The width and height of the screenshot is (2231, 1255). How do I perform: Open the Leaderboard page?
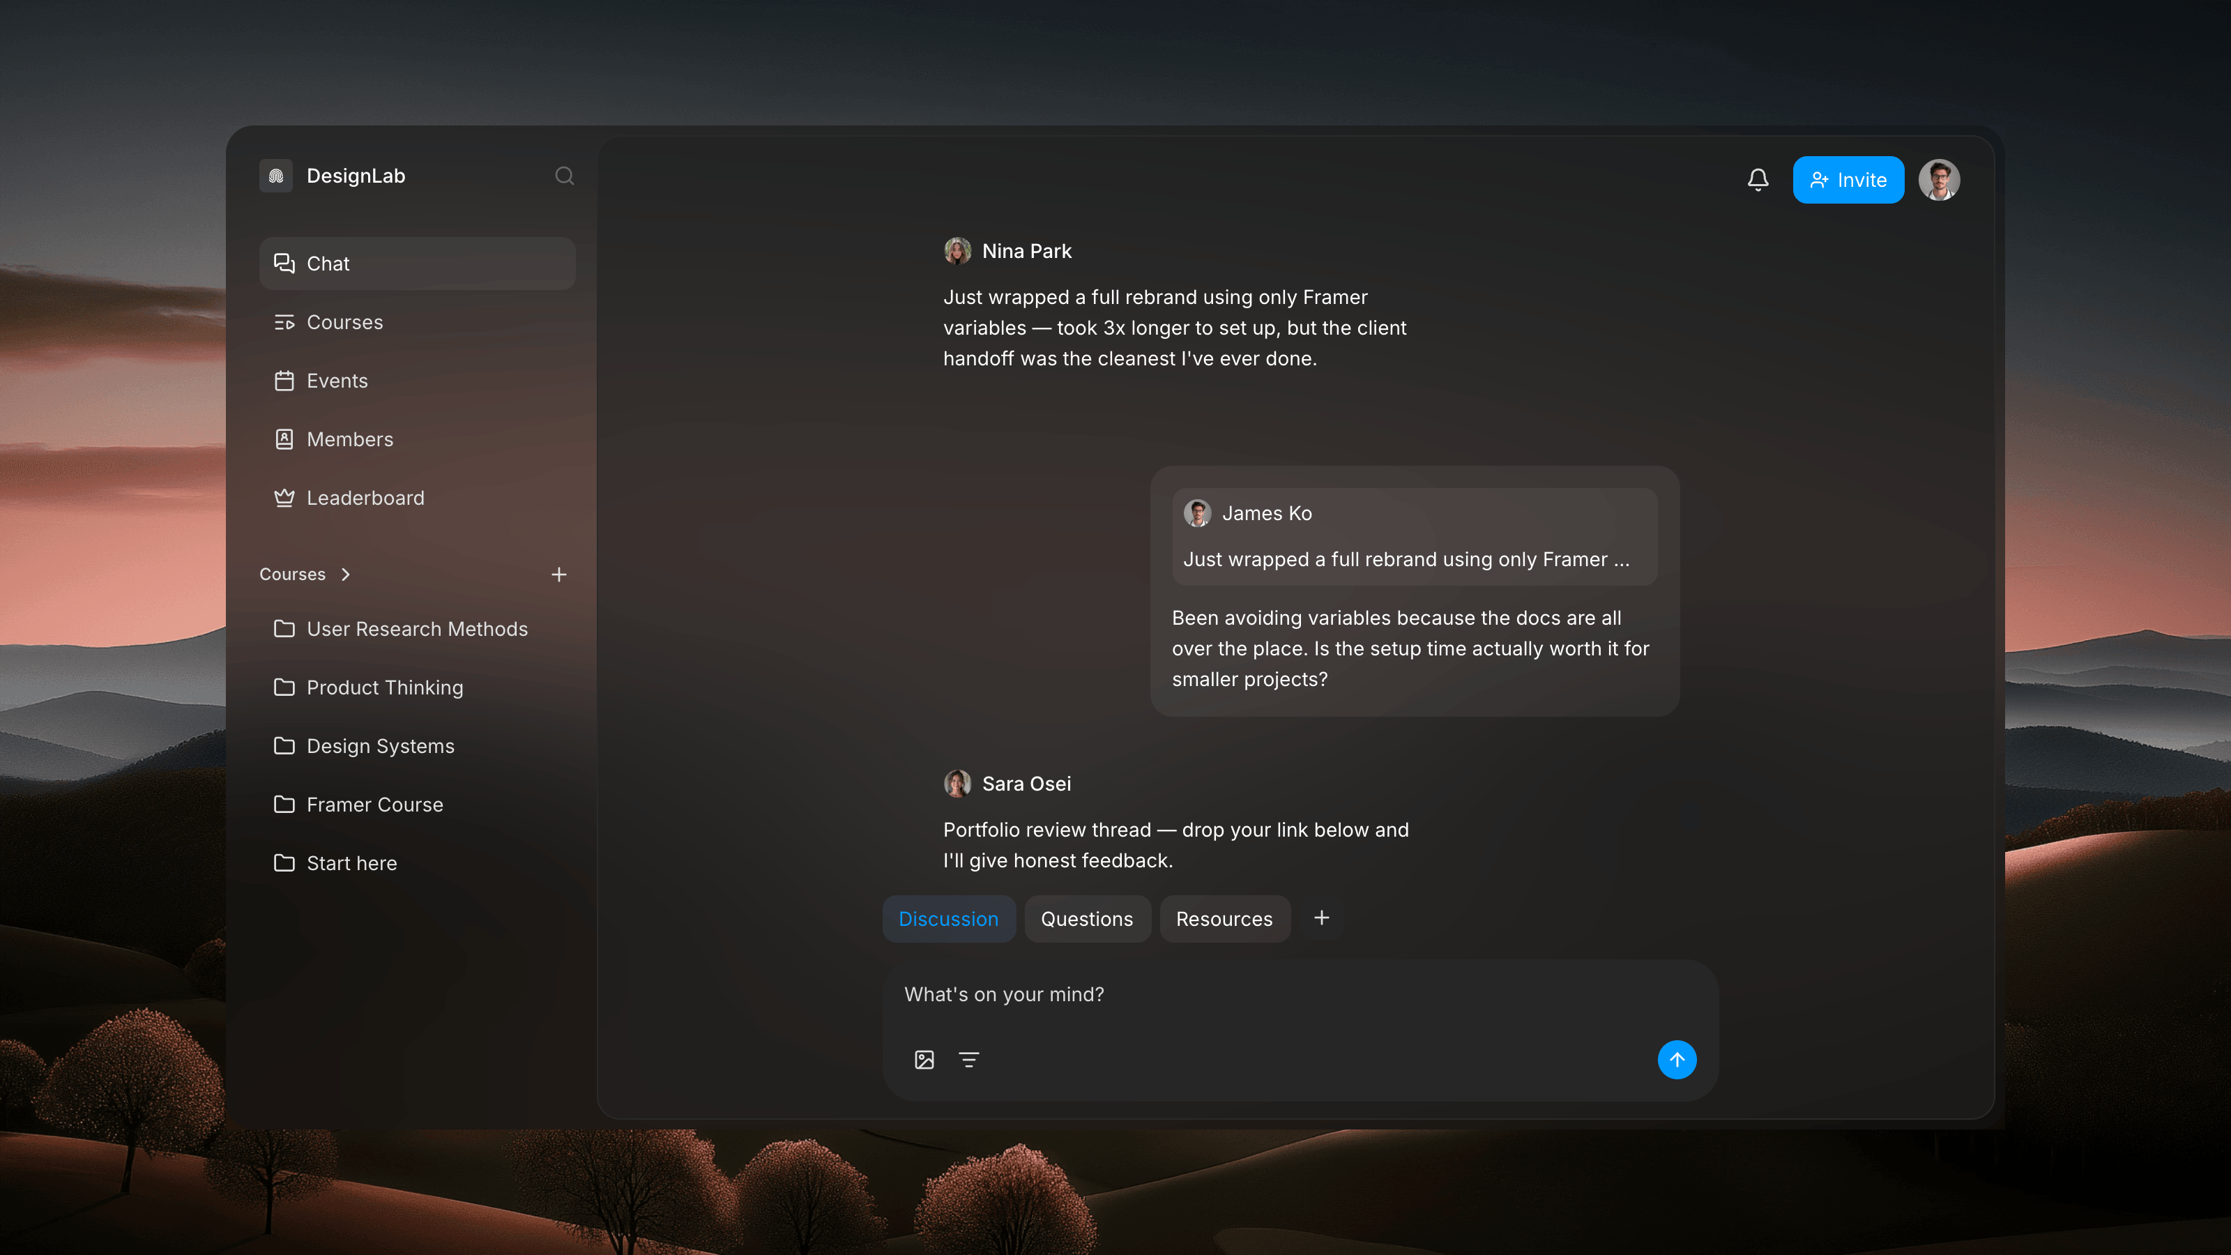(417, 498)
